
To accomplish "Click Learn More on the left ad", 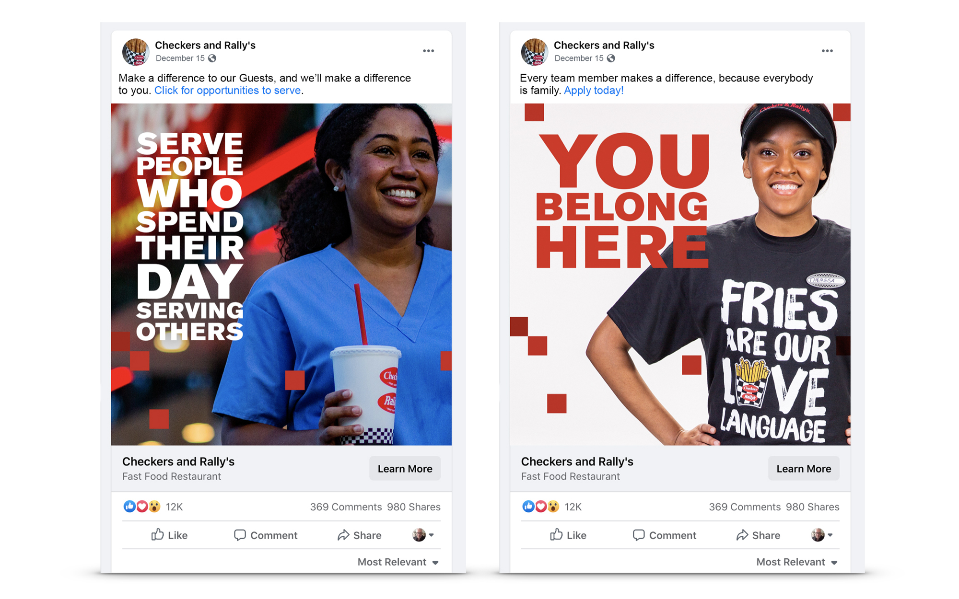I will pyautogui.click(x=405, y=469).
